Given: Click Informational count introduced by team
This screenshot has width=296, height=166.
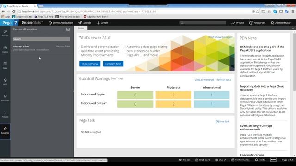Looking at the screenshot, I should (212, 104).
